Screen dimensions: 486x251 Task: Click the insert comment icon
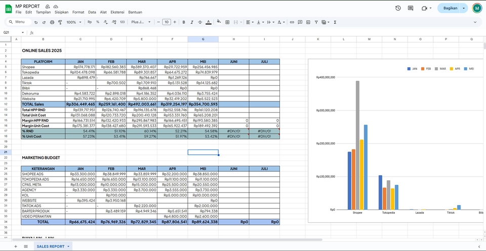pos(300,22)
